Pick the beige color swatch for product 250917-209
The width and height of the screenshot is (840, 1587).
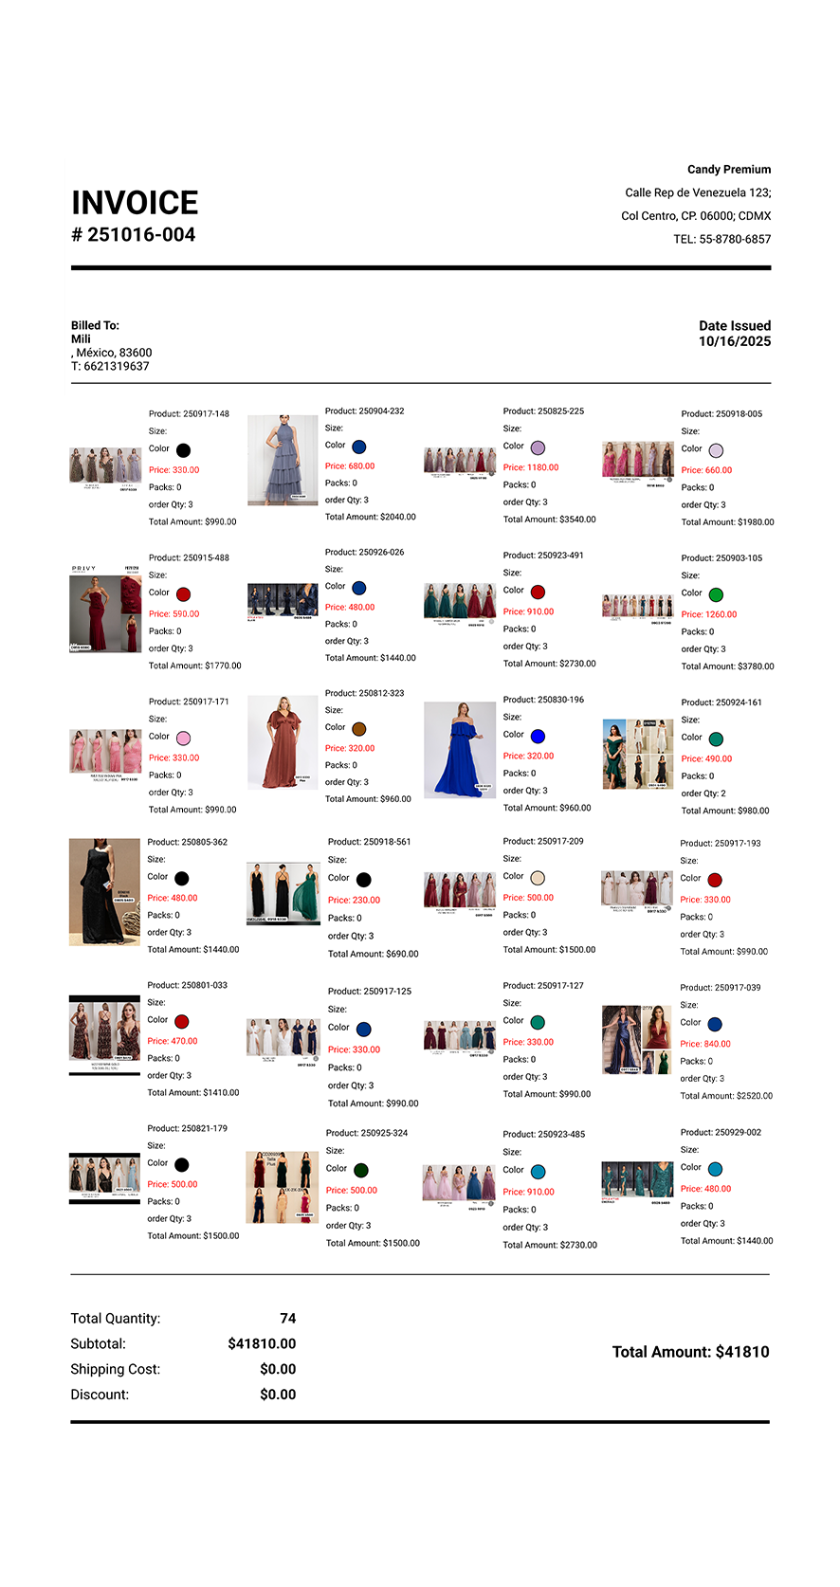(538, 878)
